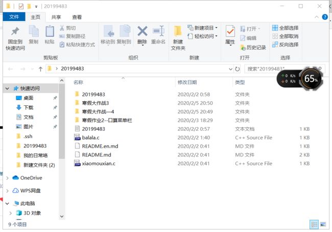Select 图片 Pictures in Quick access
This screenshot has width=332, height=232.
[x=29, y=127]
